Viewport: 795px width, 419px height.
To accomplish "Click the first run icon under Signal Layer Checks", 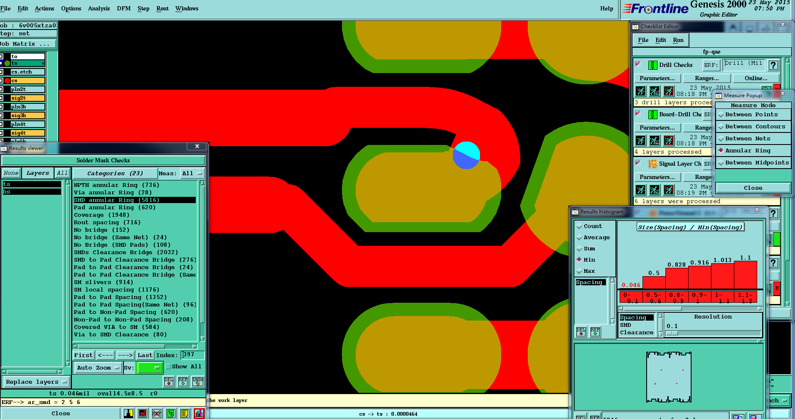I will point(641,190).
